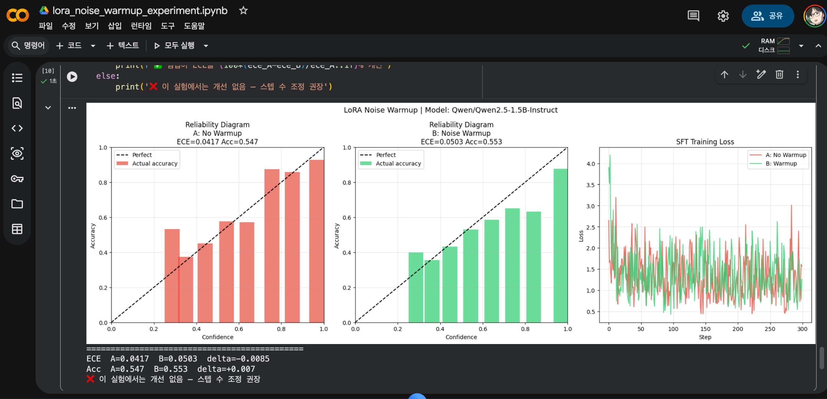Click the else: code line
Screen dimensions: 827x399
coord(108,76)
